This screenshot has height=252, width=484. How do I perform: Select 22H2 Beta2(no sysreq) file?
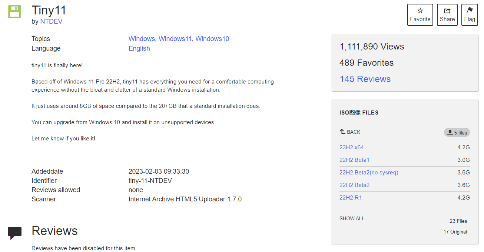point(369,173)
